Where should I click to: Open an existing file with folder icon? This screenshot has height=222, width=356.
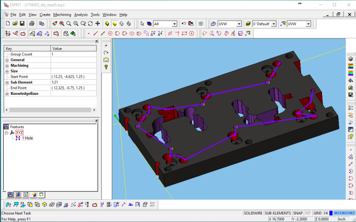[x=14, y=24]
